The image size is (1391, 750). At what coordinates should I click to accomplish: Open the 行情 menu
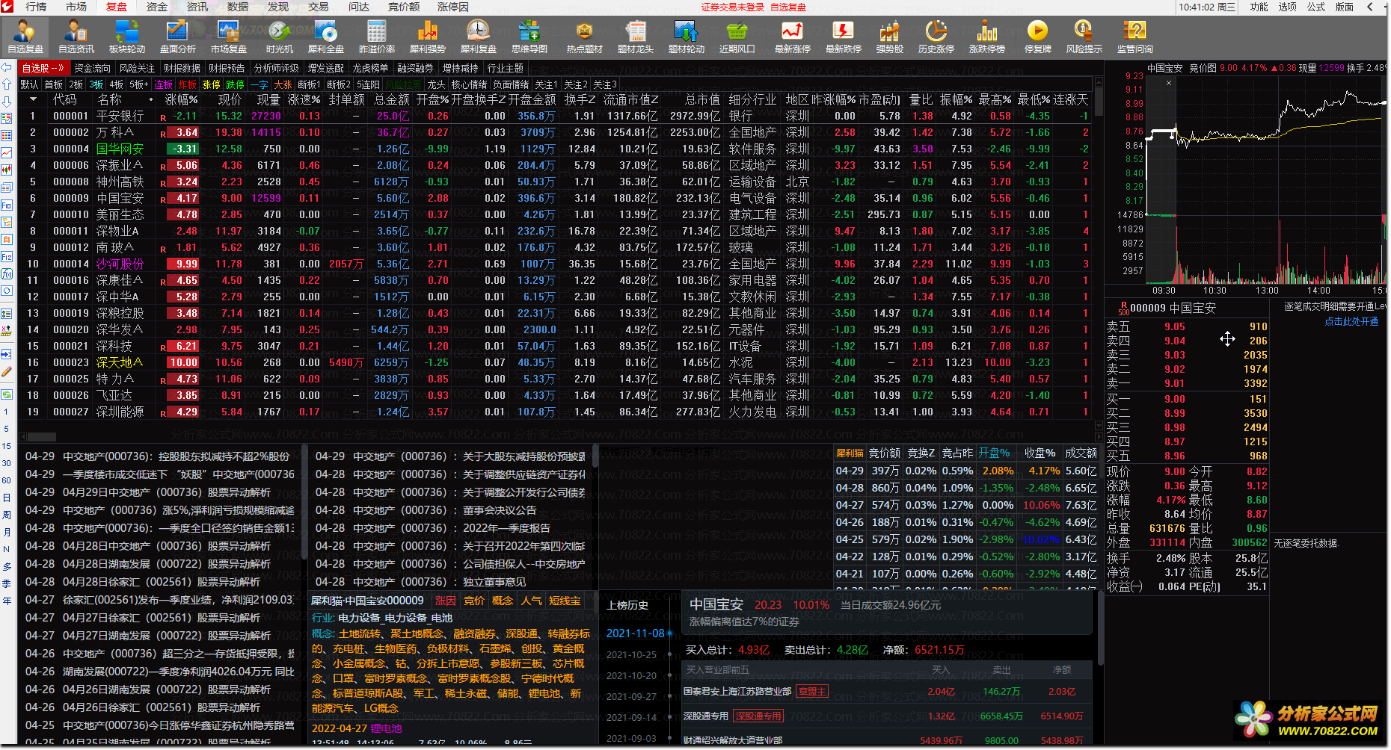point(36,7)
